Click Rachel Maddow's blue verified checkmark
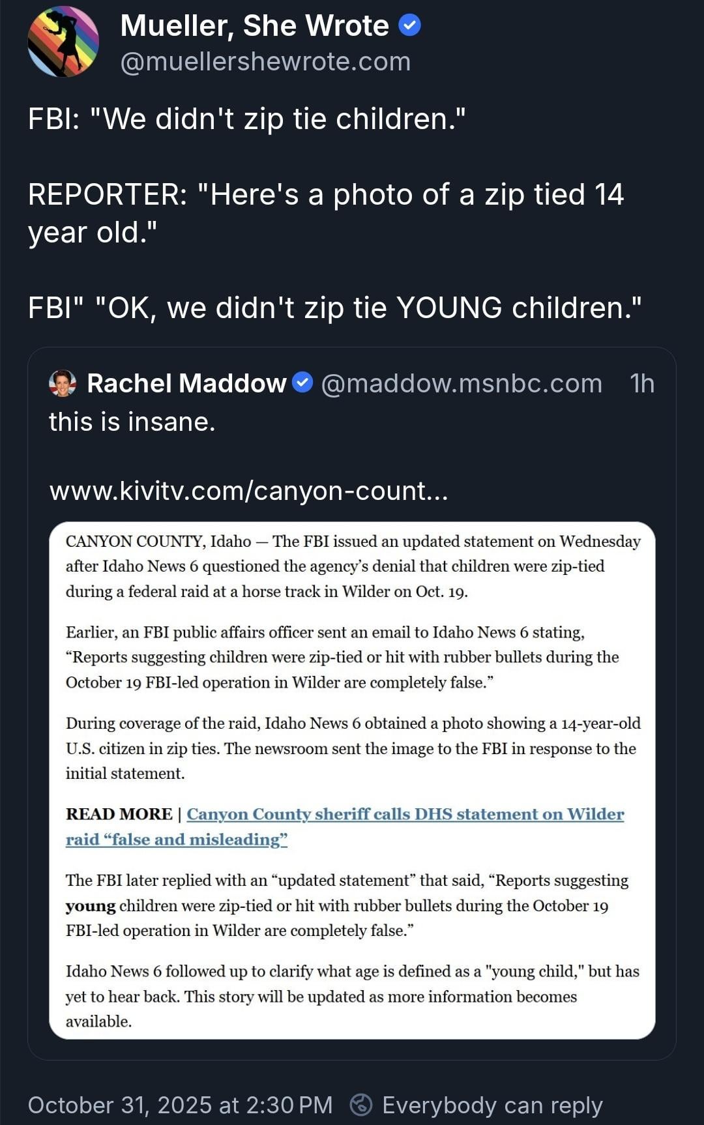704x1125 pixels. (x=302, y=383)
